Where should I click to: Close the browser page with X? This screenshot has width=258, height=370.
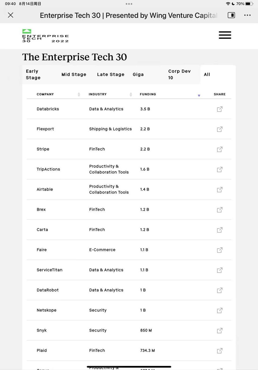(x=11, y=15)
